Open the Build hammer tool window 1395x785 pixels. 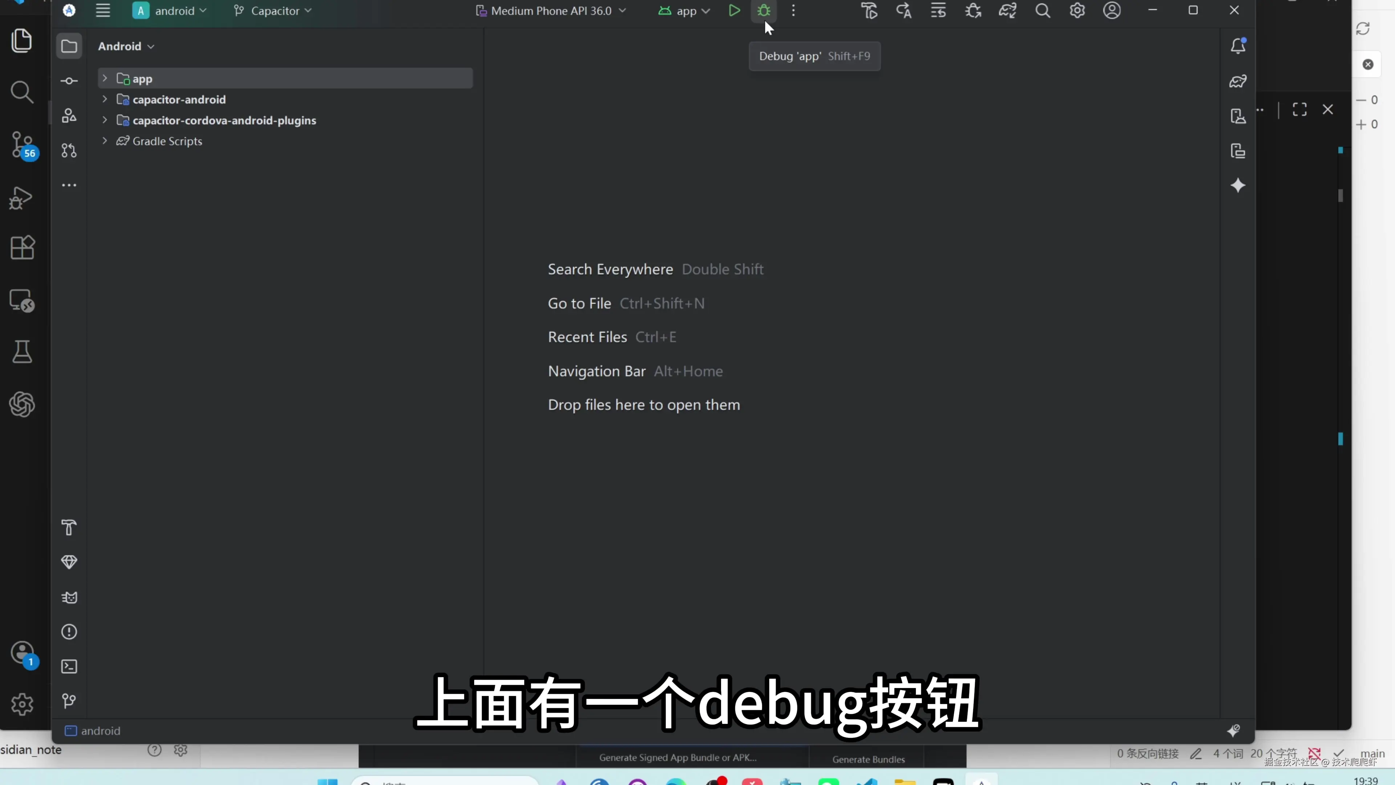tap(69, 528)
